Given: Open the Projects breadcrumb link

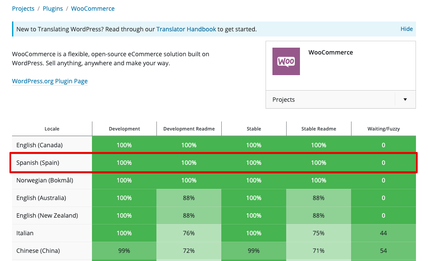Looking at the screenshot, I should 23,9.
